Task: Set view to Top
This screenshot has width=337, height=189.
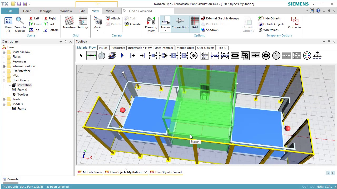Action: tap(34, 30)
